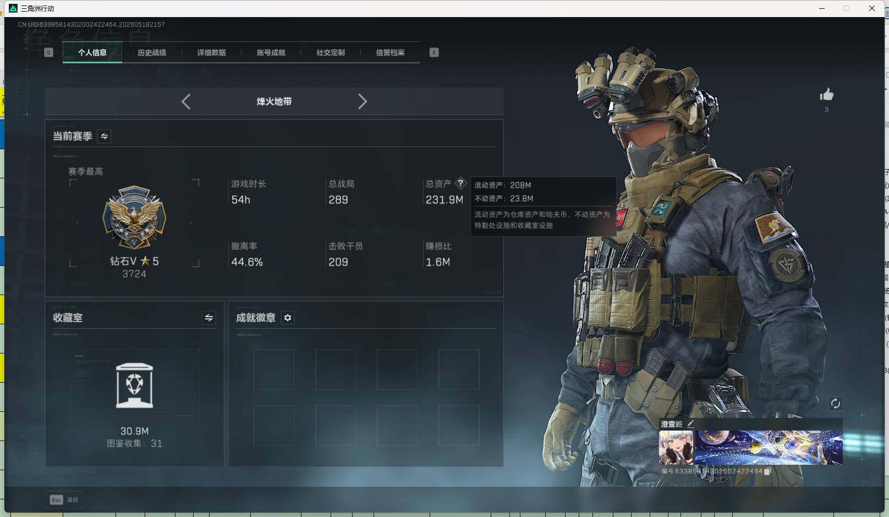Click the 游戏时长 label

[249, 184]
